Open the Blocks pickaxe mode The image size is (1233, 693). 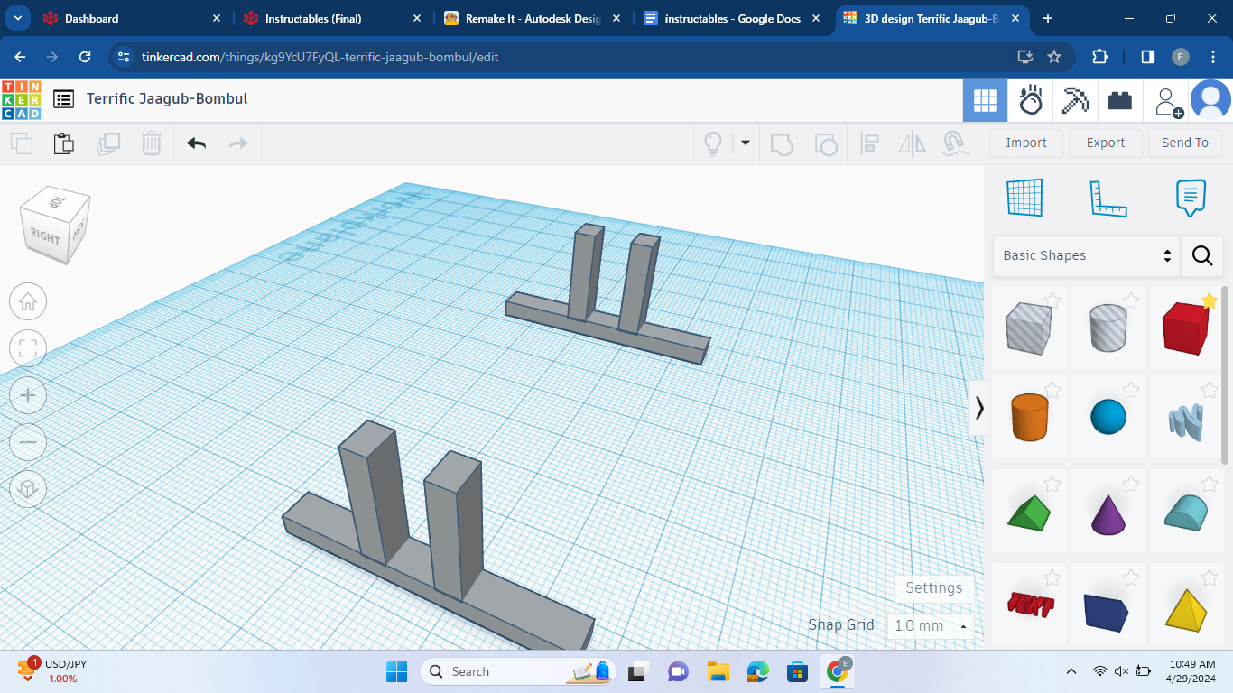1075,99
